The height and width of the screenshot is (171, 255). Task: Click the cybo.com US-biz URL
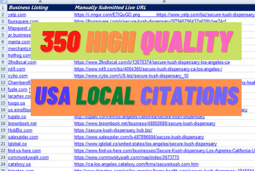coord(131,76)
